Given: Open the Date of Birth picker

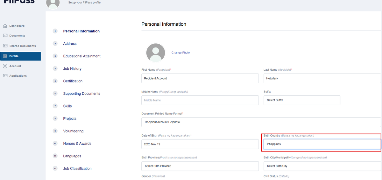Looking at the screenshot, I should [200, 144].
